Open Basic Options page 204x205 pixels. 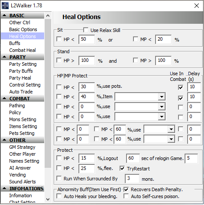pyautogui.click(x=23, y=29)
